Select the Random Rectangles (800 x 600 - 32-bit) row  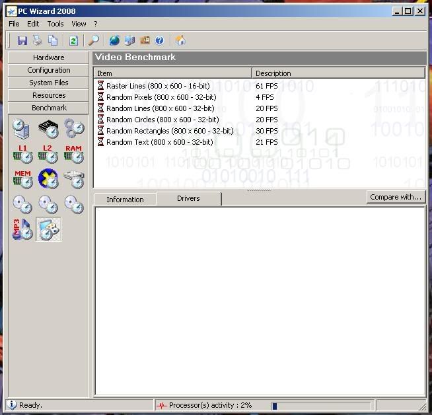259,131
